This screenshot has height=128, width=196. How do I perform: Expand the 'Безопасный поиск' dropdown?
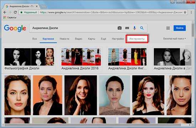175,38
